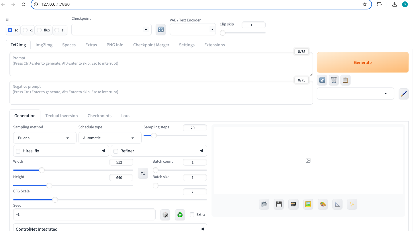This screenshot has width=415, height=231.
Task: Go to the Settings tab
Action: 187,45
